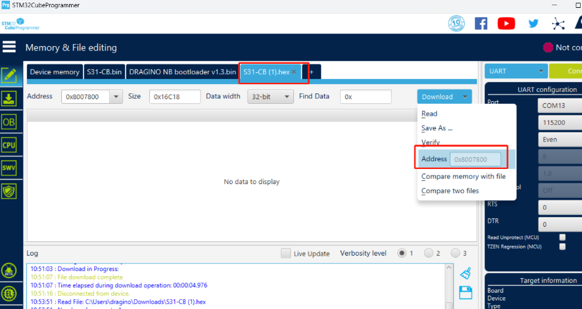Choose Save As ... menu entry
This screenshot has width=582, height=309.
[x=437, y=128]
